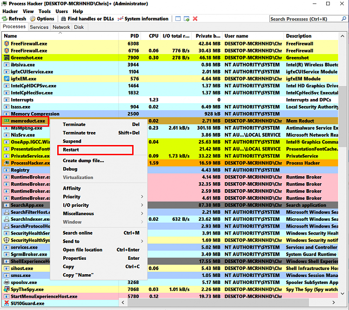This screenshot has width=349, height=310.
Task: Open the Users menu
Action: click(61, 11)
